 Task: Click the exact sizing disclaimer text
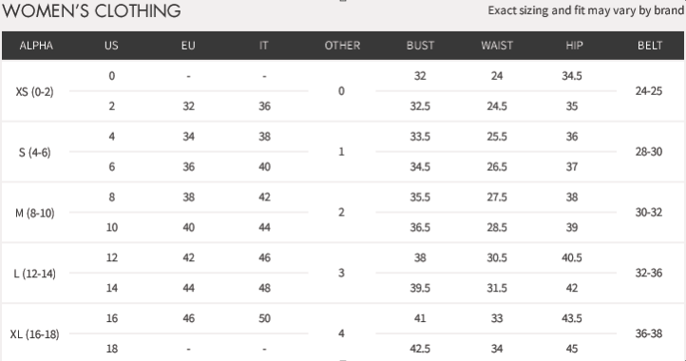(586, 10)
